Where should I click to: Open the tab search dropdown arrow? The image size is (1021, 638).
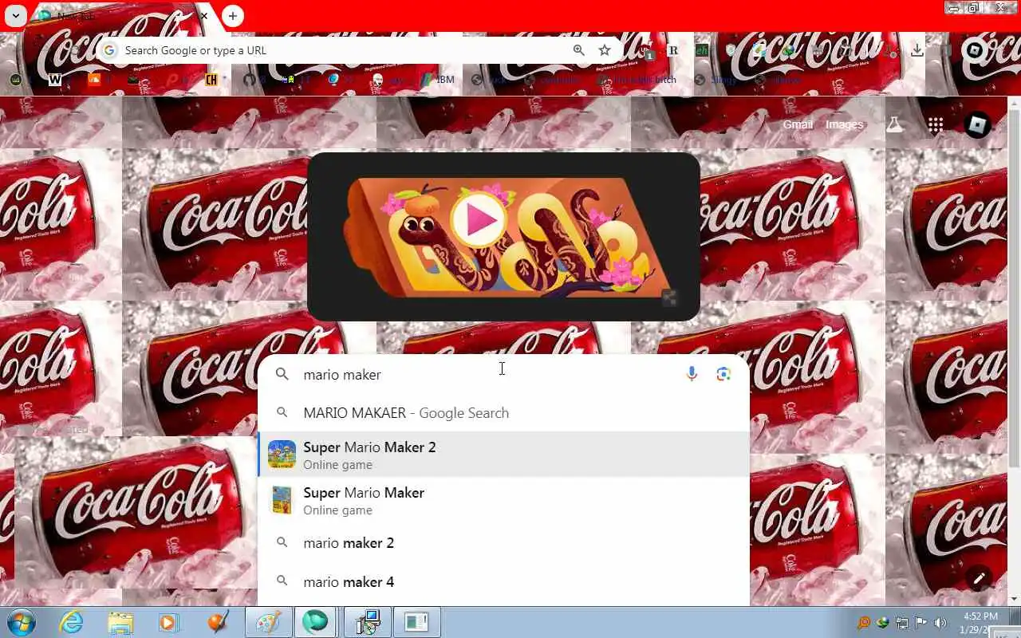coord(15,16)
